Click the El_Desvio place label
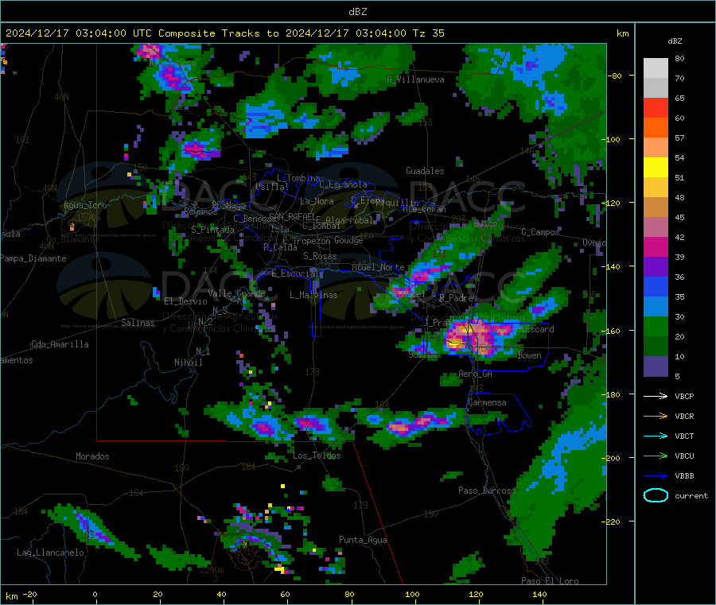The image size is (716, 605). (185, 301)
